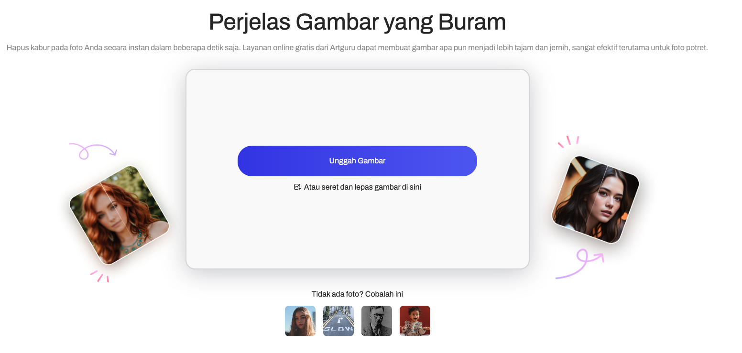Click the 'Tidak ada foto? Cobalah ini' label
Viewport: 742px width, 353px height.
357,294
